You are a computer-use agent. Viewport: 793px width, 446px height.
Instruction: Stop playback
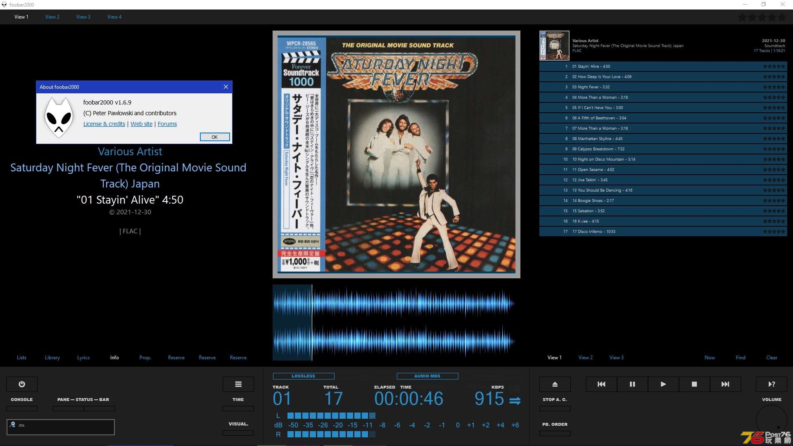point(694,384)
